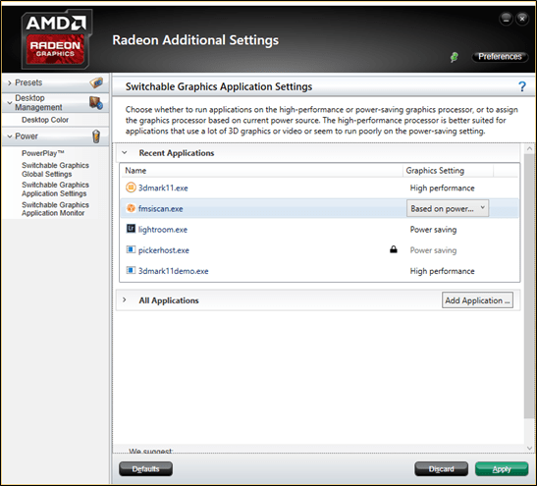Minimize the Radeon settings window
Screen dimensions: 537x486
point(506,19)
